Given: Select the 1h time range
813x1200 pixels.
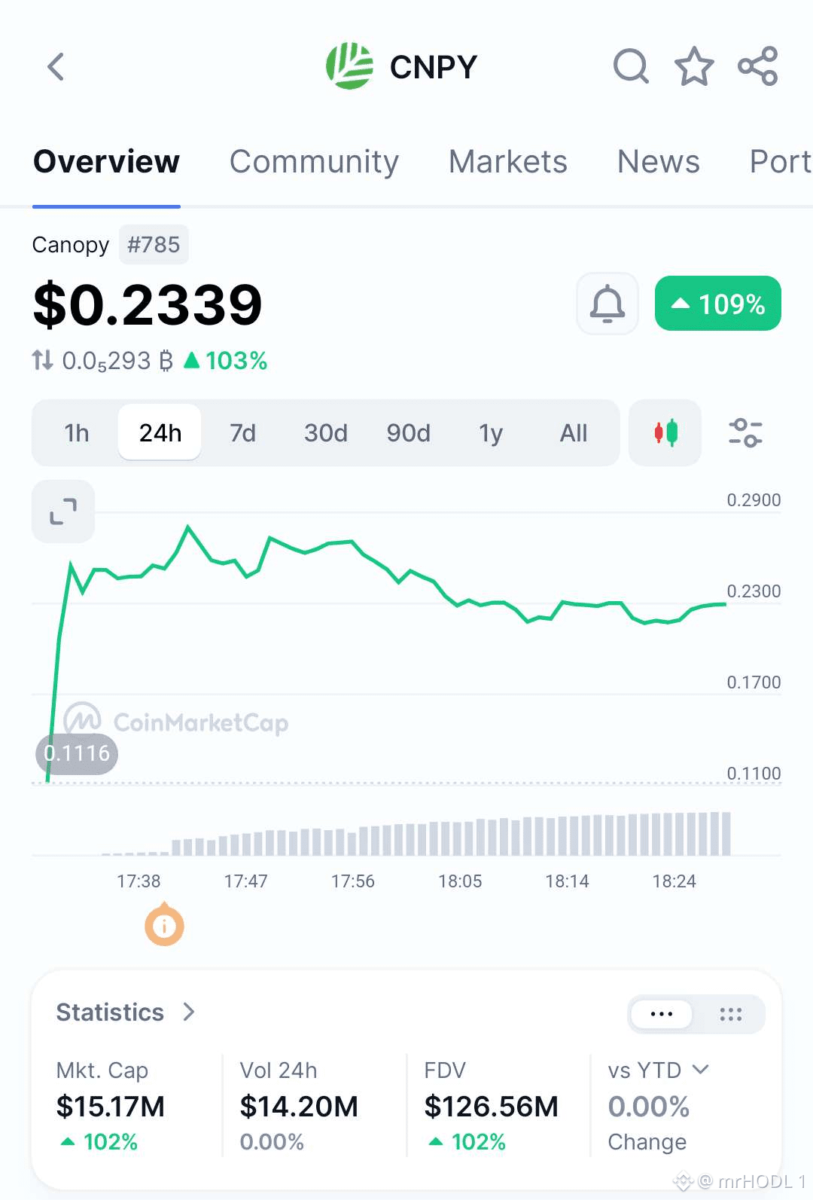Looking at the screenshot, I should point(77,433).
